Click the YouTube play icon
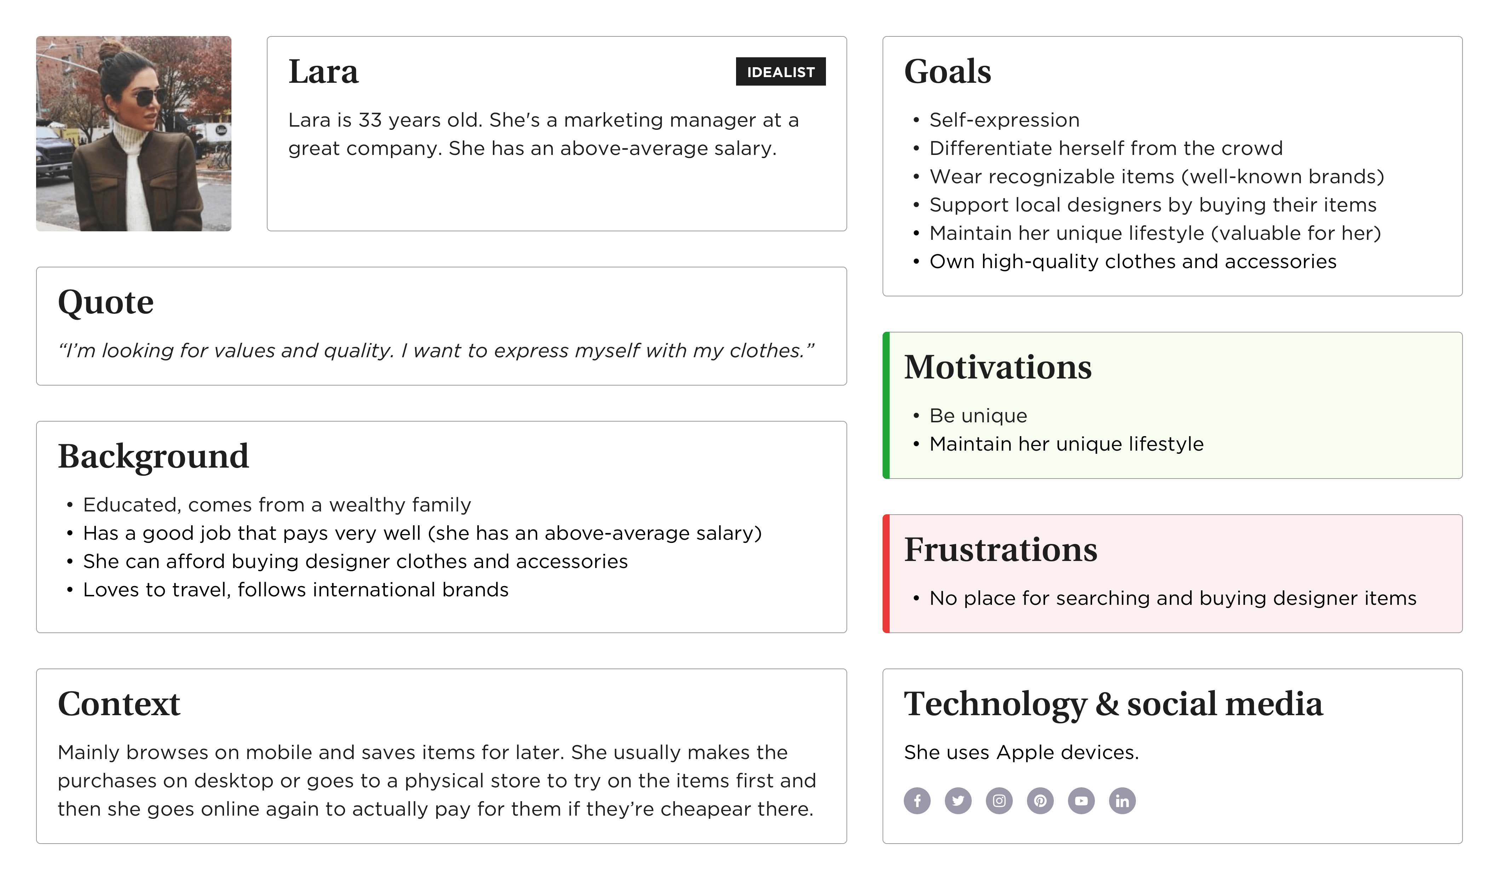 coord(1081,801)
